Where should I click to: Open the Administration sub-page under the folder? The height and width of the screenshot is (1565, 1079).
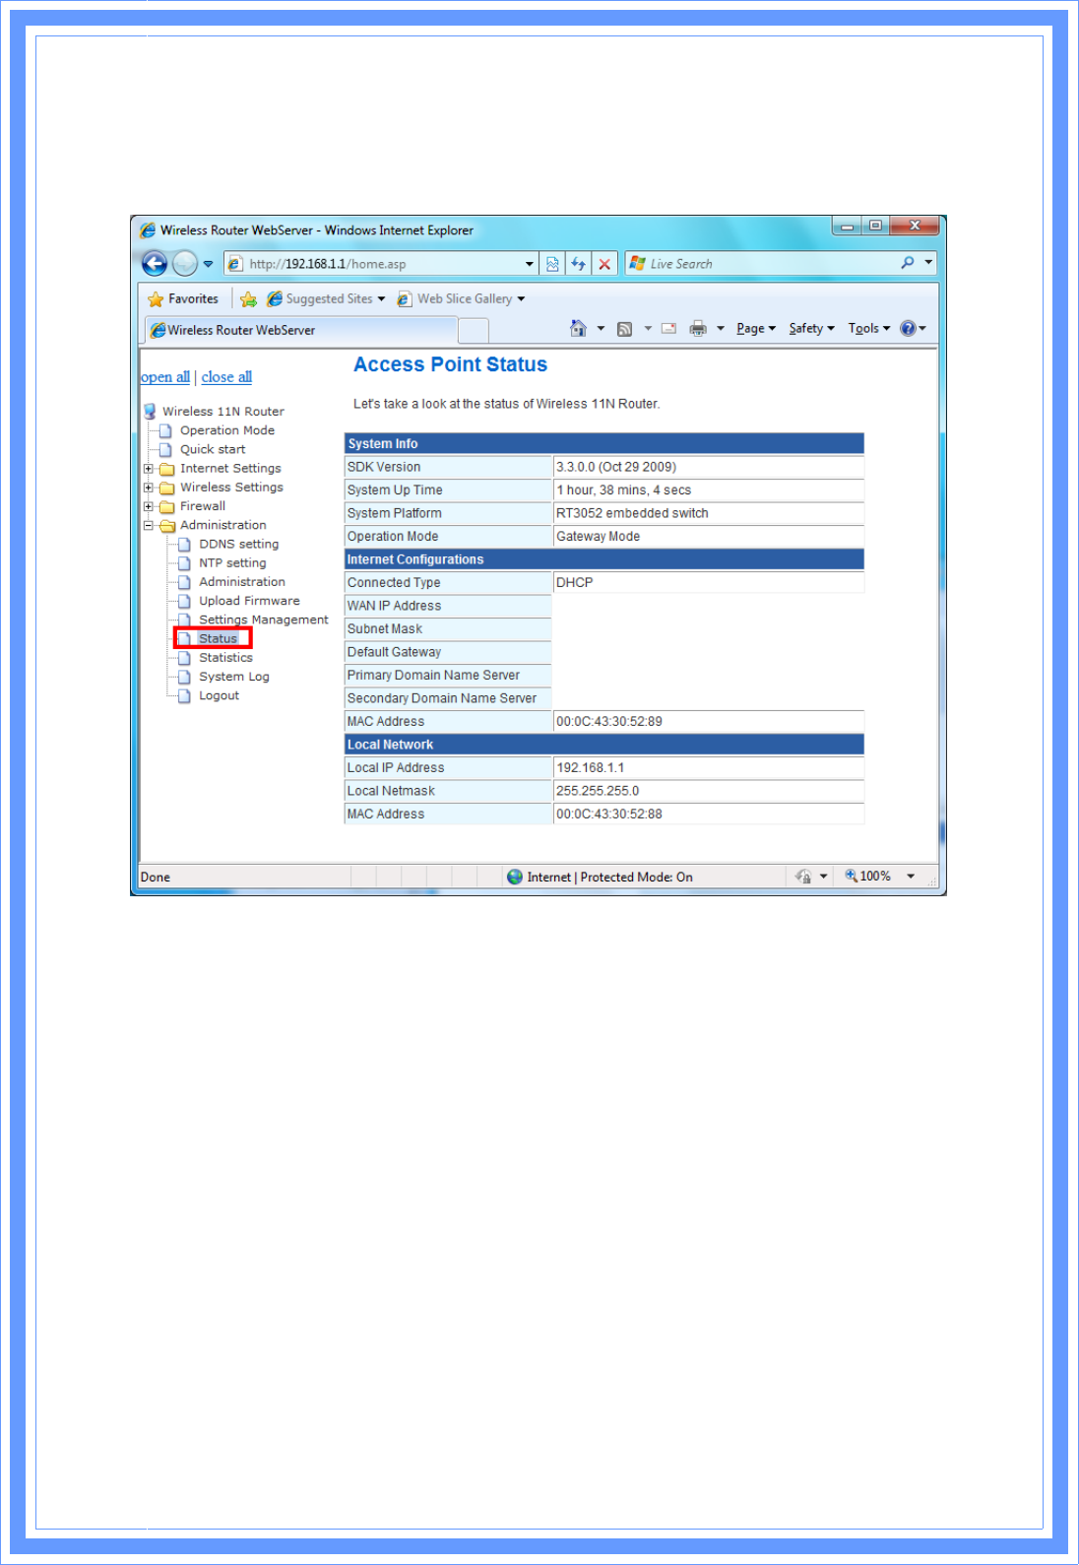242,582
